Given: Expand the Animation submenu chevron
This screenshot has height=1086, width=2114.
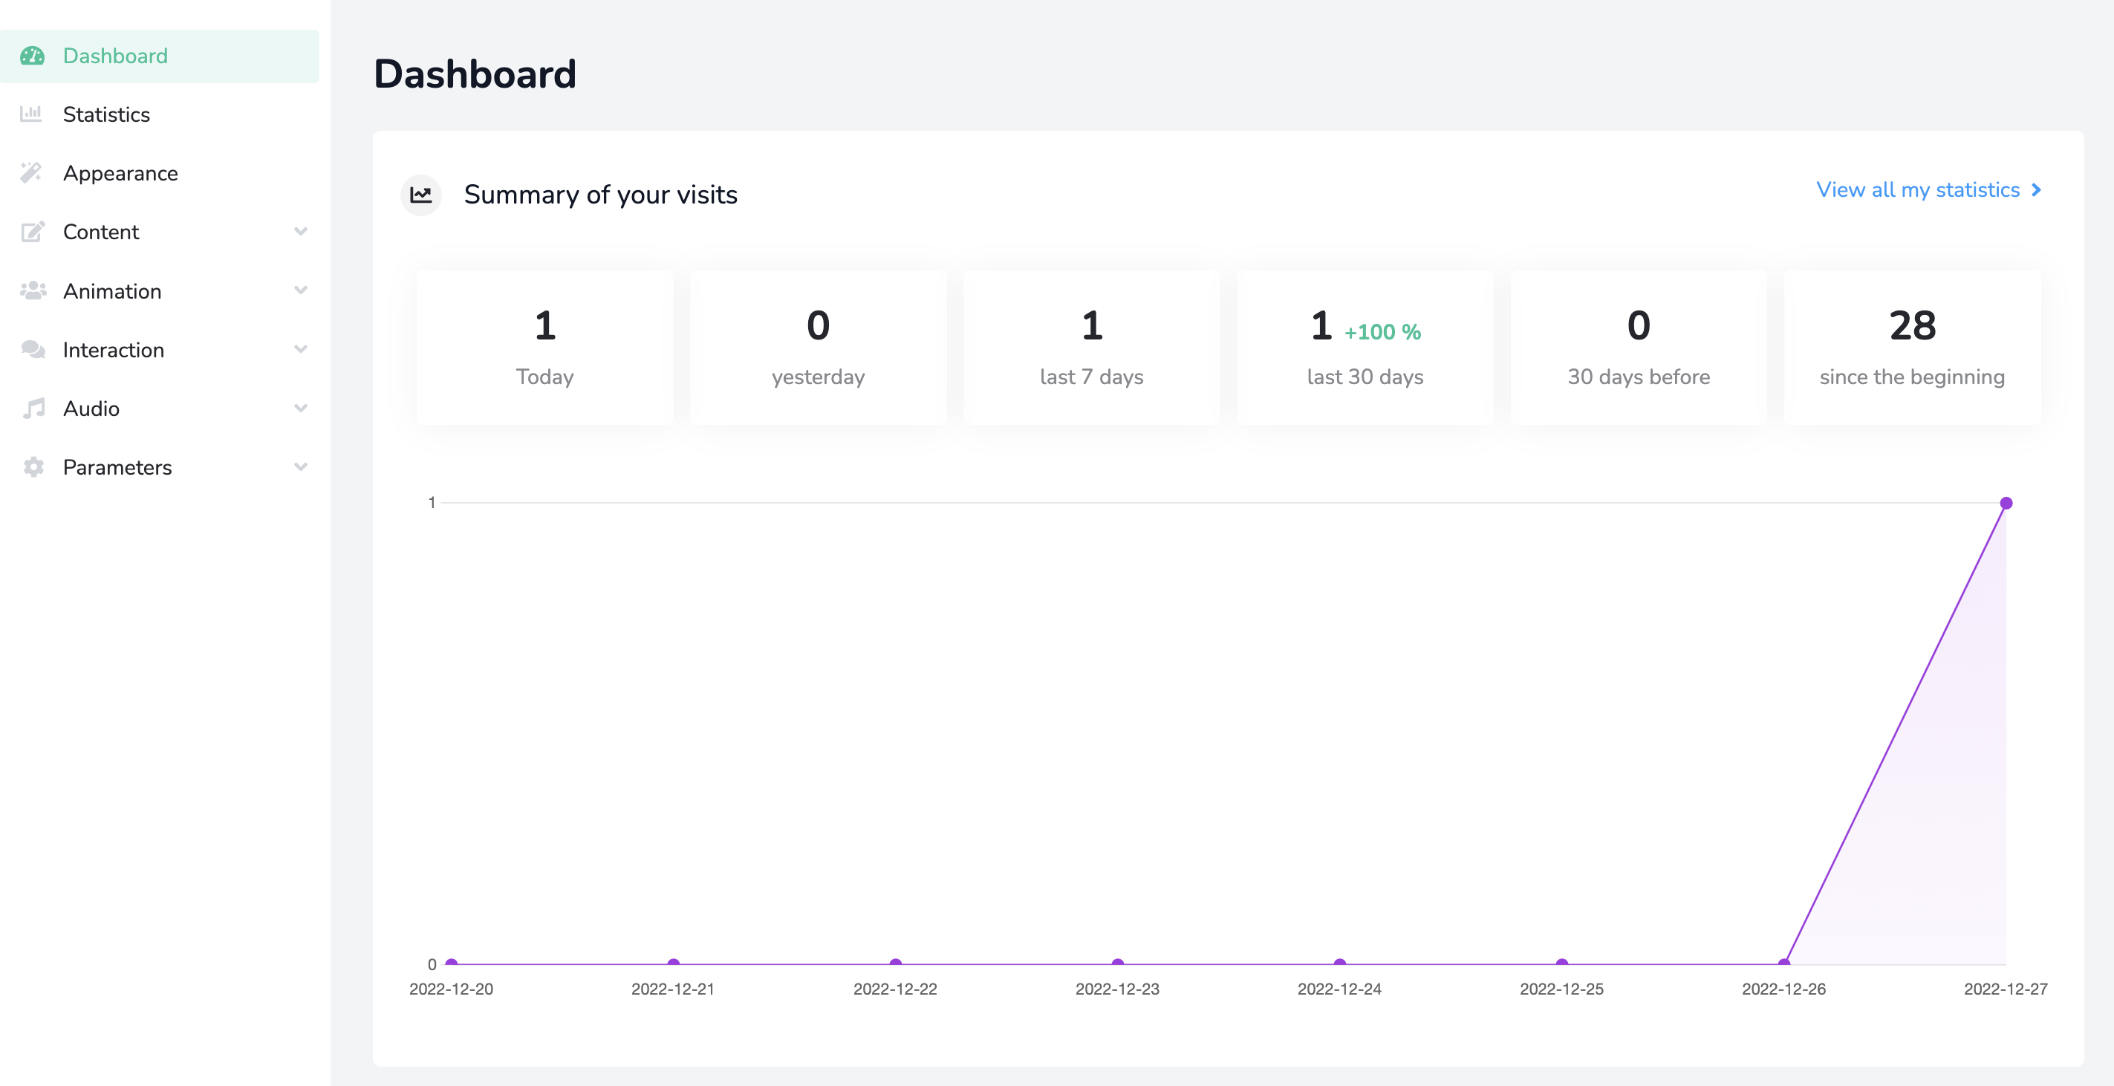Looking at the screenshot, I should coord(300,290).
